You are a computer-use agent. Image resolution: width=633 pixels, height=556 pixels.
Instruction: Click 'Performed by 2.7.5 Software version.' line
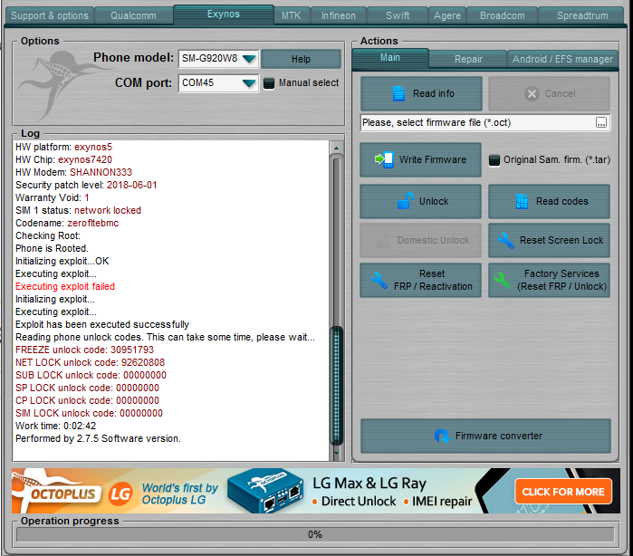98,438
